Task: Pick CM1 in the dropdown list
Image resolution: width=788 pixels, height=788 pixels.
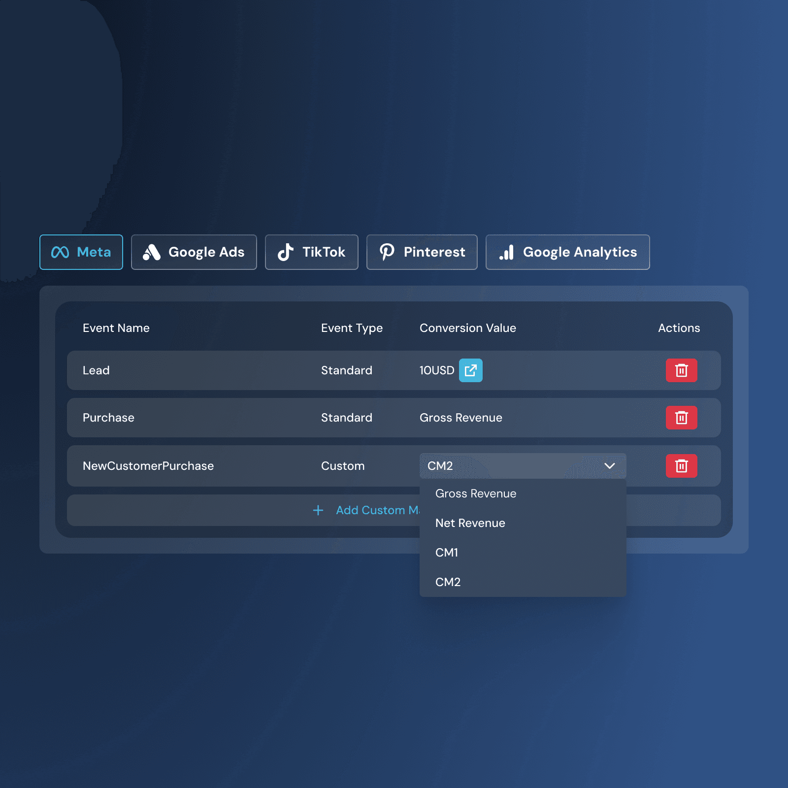Action: tap(523, 553)
